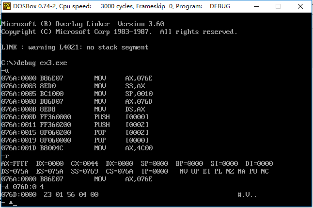
Task: Click the ES=075A register value
Action: (50, 171)
